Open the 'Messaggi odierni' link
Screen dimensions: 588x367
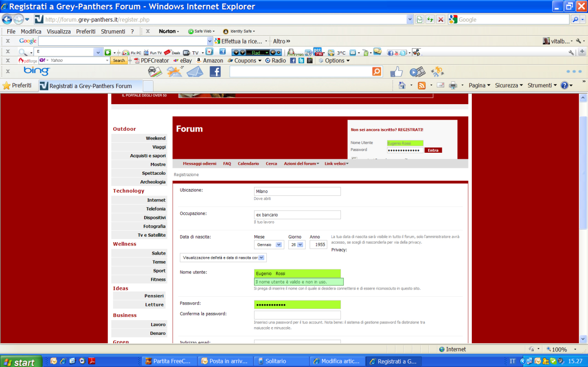(x=199, y=164)
